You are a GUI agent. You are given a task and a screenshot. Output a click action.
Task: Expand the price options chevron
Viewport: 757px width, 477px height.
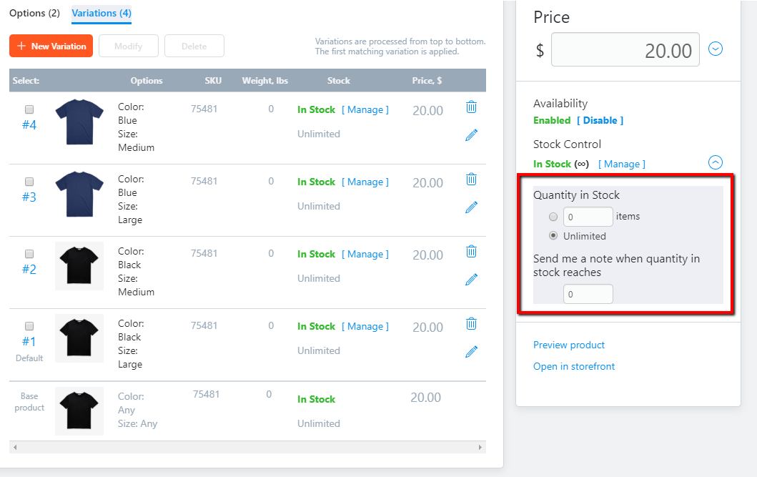pos(716,49)
